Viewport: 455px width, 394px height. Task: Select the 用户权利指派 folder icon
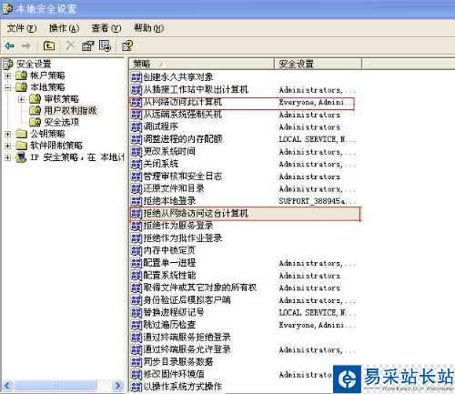pyautogui.click(x=35, y=110)
